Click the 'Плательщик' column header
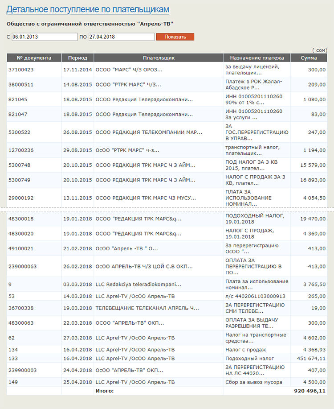Screen dimensions: 334x409 [159, 58]
